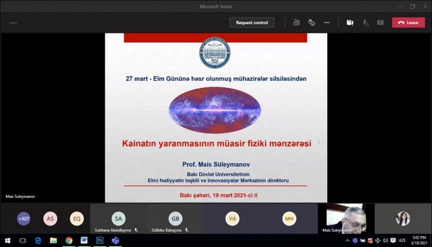The height and width of the screenshot is (247, 432).
Task: Click the Request control button
Action: pos(252,22)
